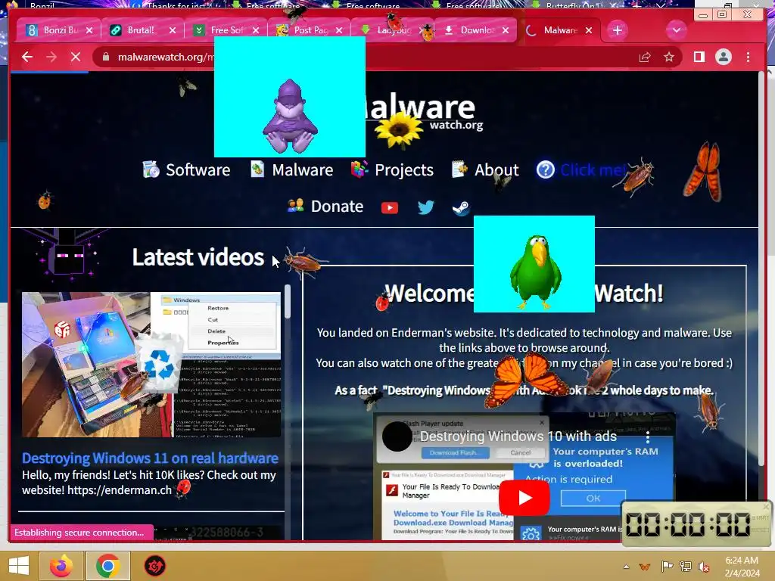The height and width of the screenshot is (581, 775).
Task: Click the latest videos list scrollbar
Action: [x=287, y=301]
